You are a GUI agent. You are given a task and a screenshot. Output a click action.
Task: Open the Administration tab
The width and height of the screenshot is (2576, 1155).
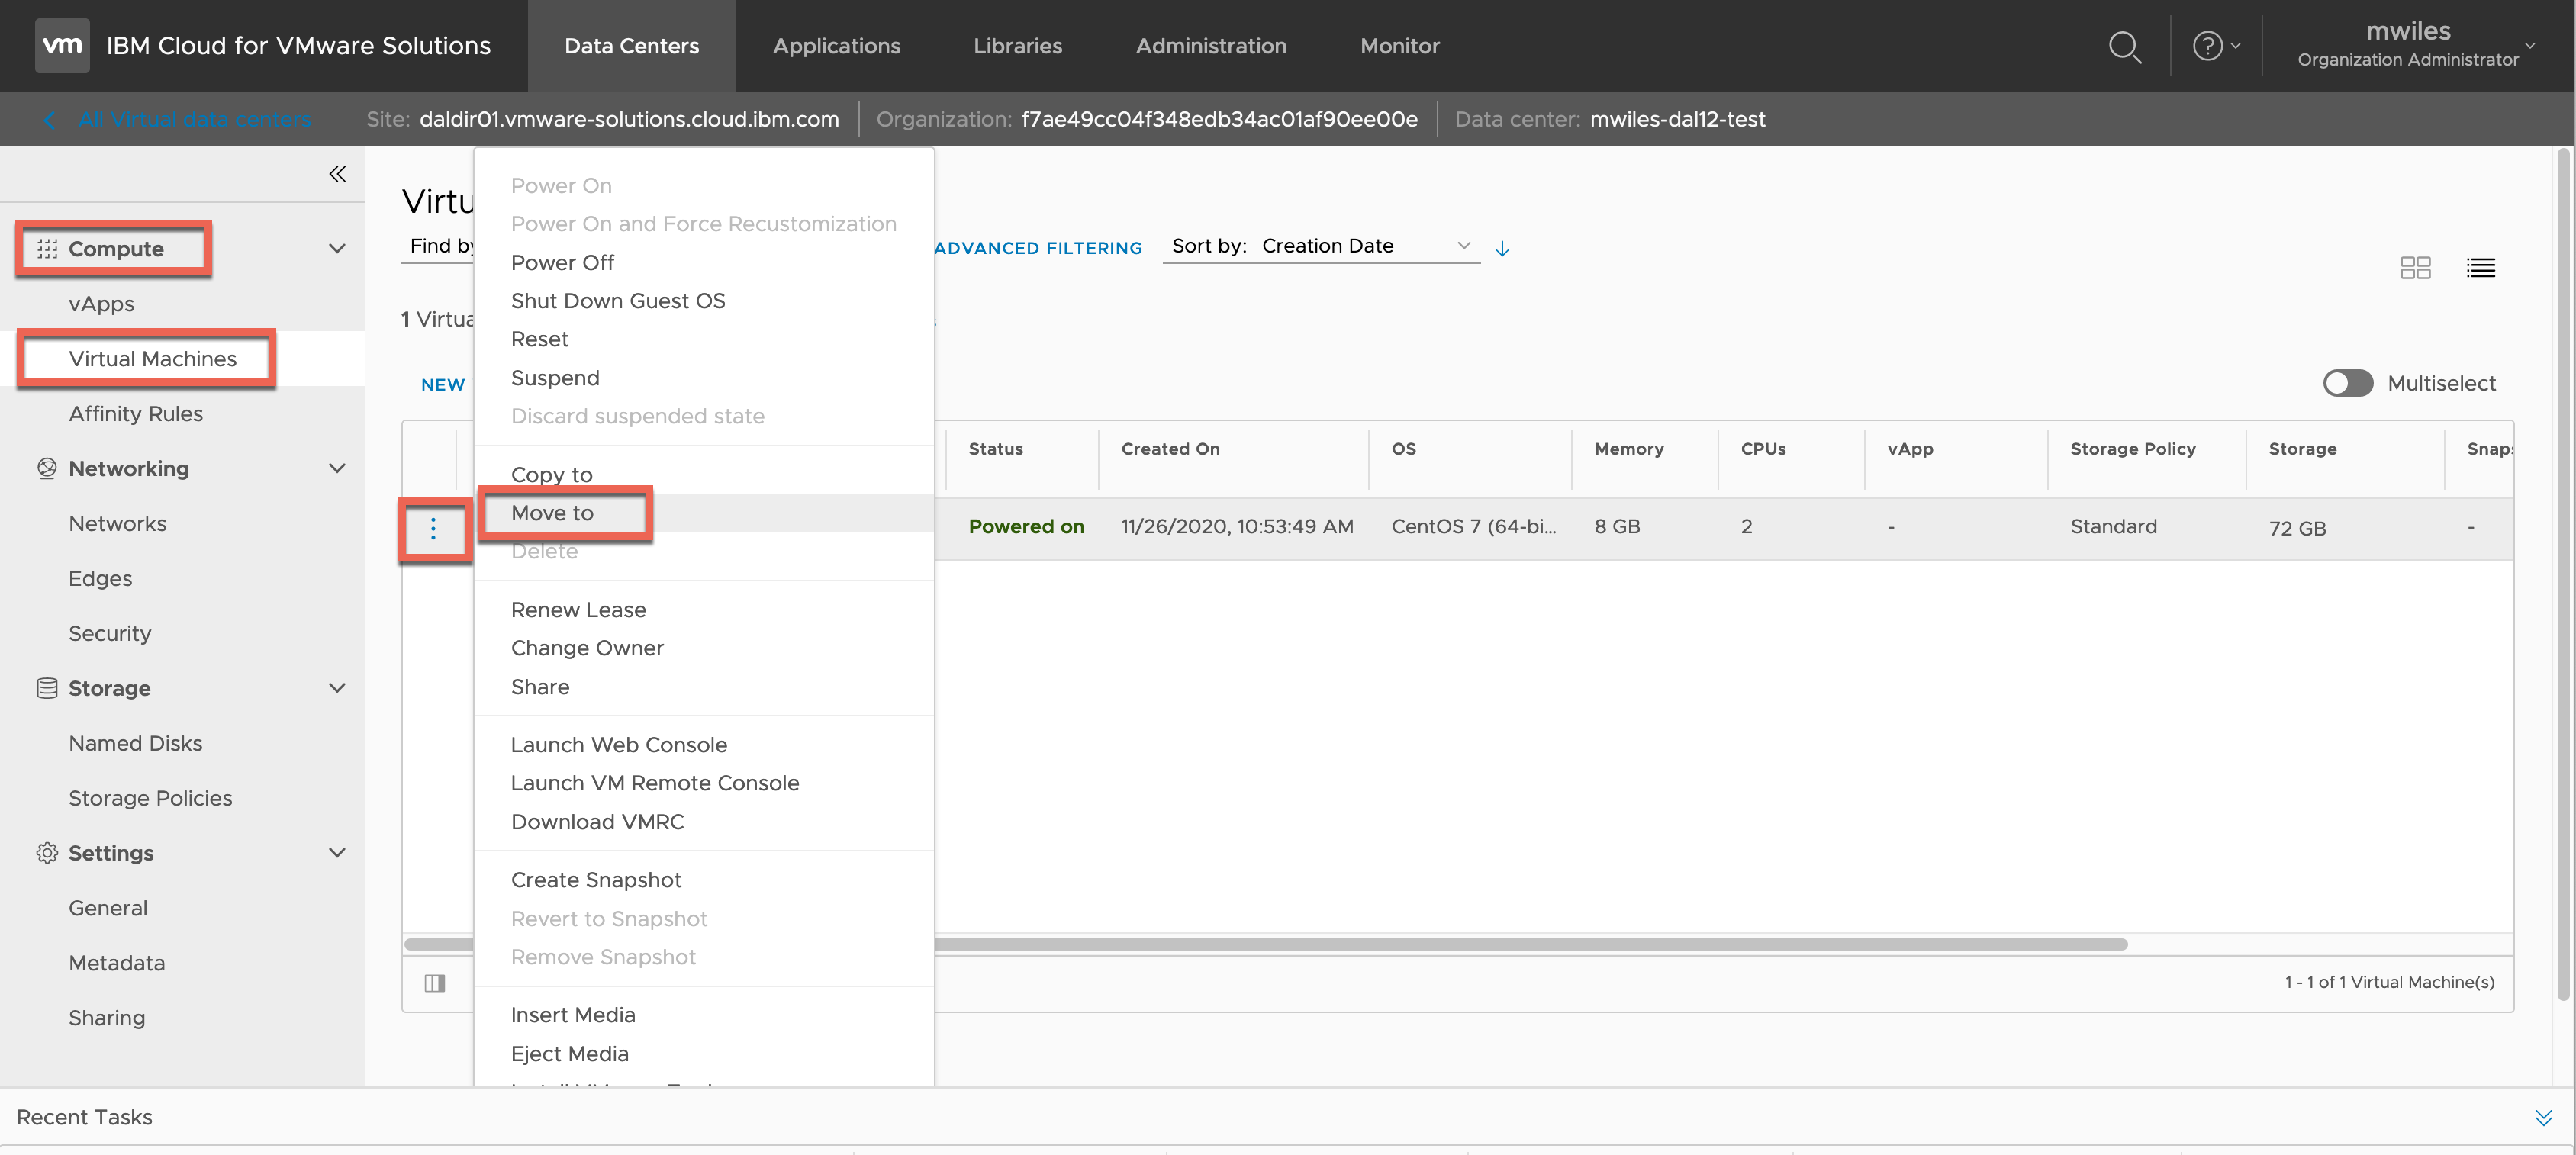1210,46
